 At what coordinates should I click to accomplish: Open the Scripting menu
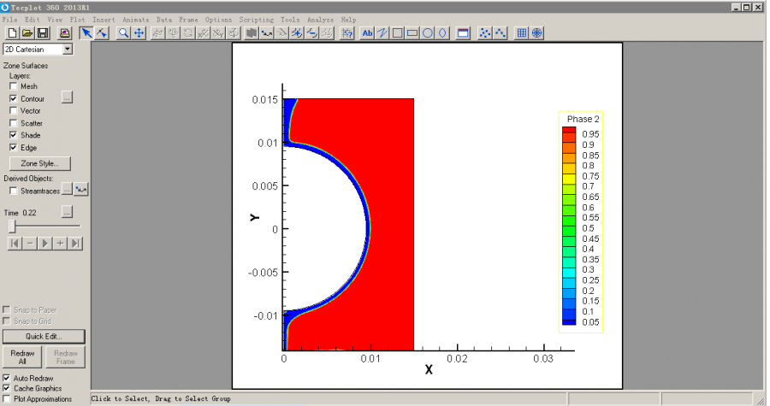[255, 19]
